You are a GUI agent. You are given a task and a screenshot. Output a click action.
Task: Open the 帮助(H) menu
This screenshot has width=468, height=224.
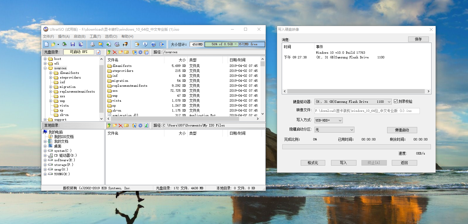click(127, 37)
